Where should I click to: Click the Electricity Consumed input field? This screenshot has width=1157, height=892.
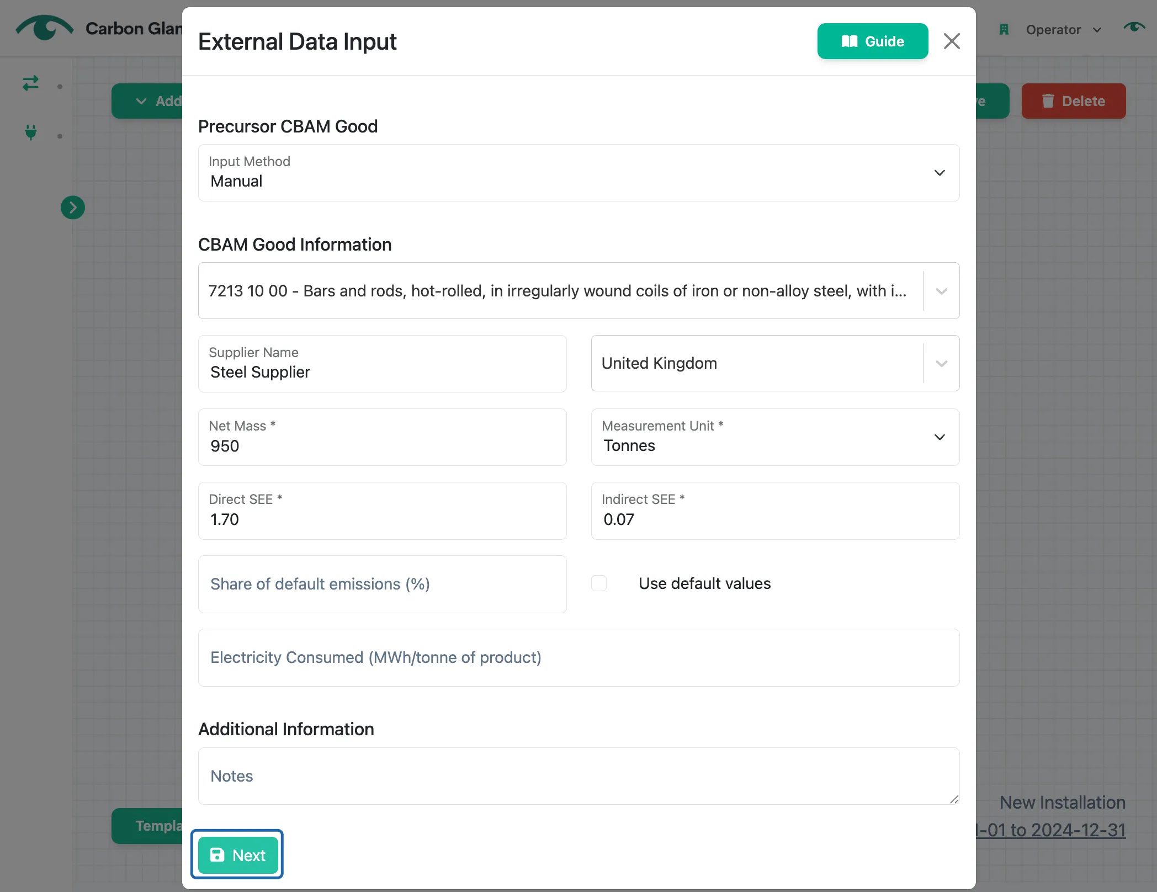click(578, 657)
